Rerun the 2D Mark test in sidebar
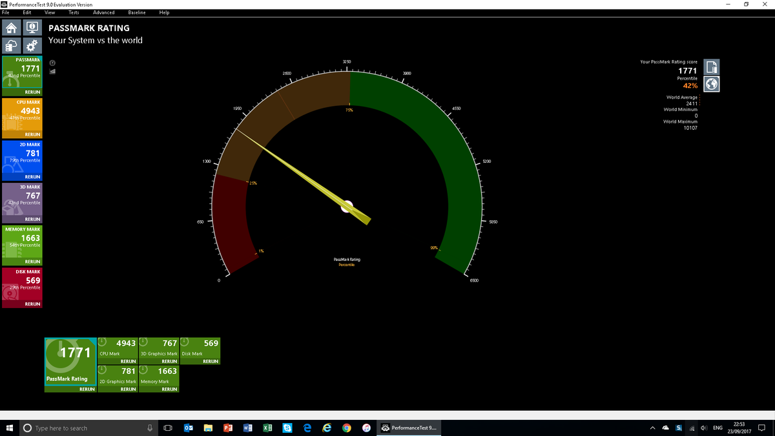This screenshot has height=436, width=775. point(32,177)
